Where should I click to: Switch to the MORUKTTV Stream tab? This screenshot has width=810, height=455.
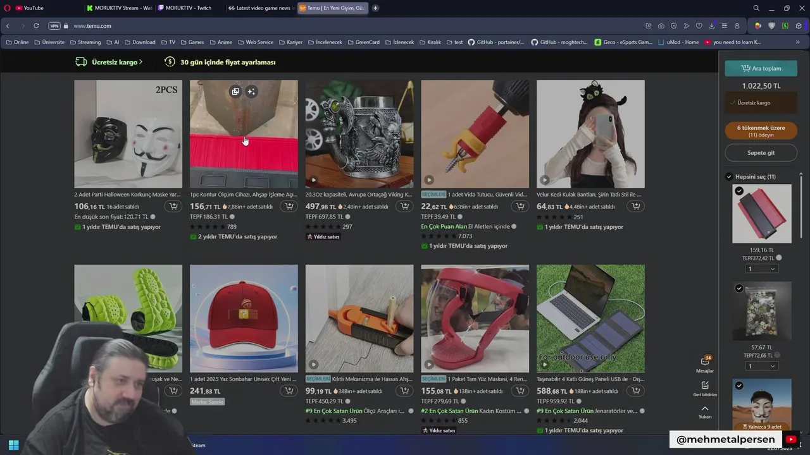119,8
